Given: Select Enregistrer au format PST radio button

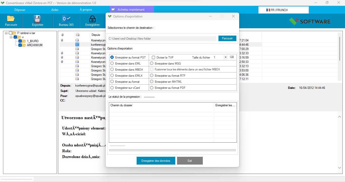Looking at the screenshot, I should (112, 57).
